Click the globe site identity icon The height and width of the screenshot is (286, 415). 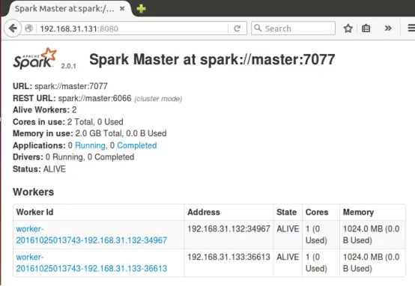tap(29, 28)
